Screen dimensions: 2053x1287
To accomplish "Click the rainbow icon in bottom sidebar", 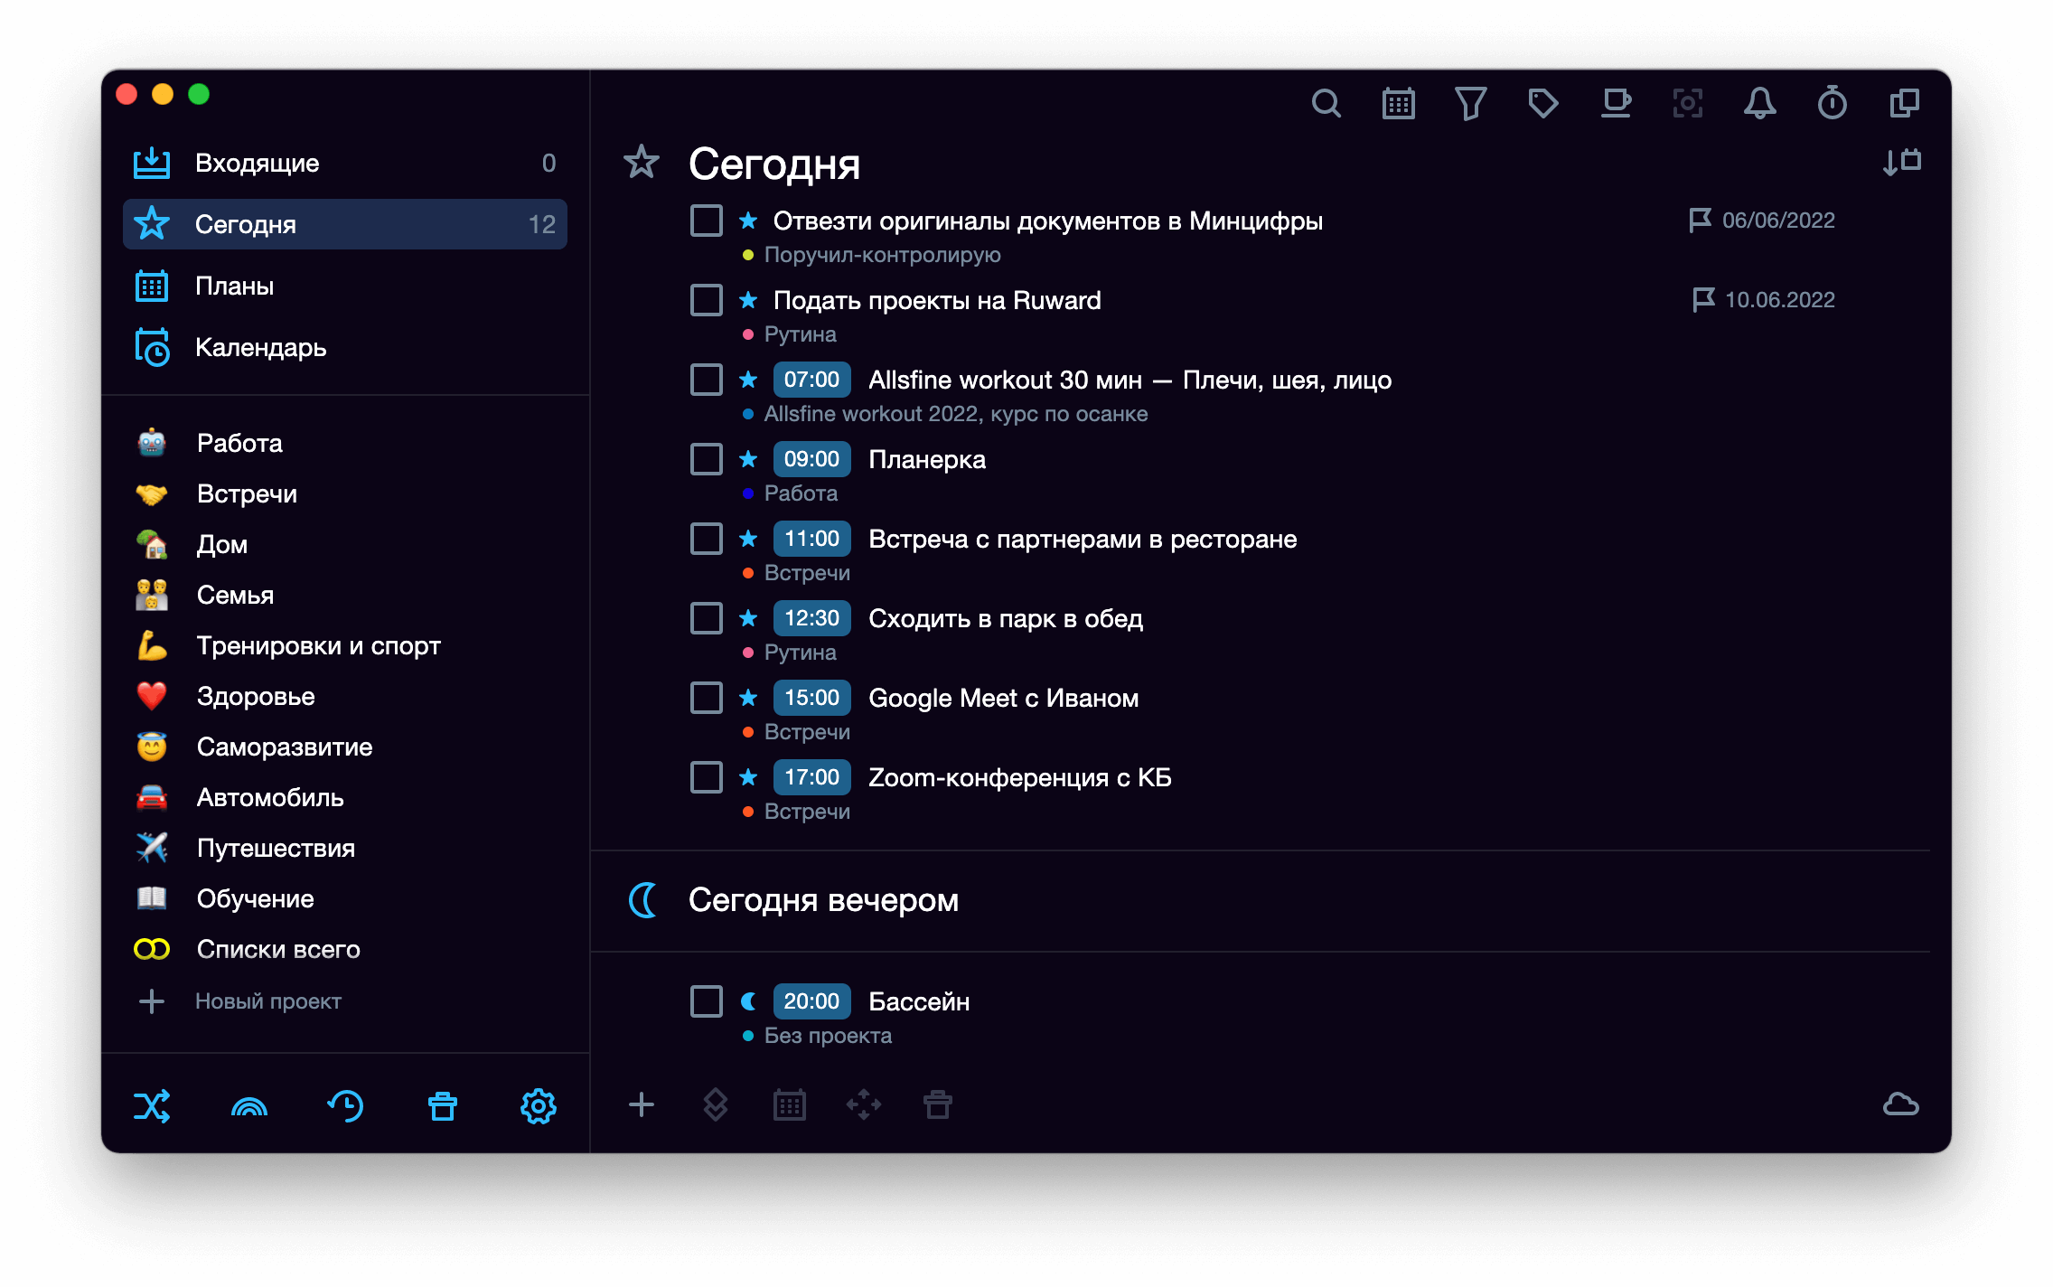I will [x=249, y=1106].
